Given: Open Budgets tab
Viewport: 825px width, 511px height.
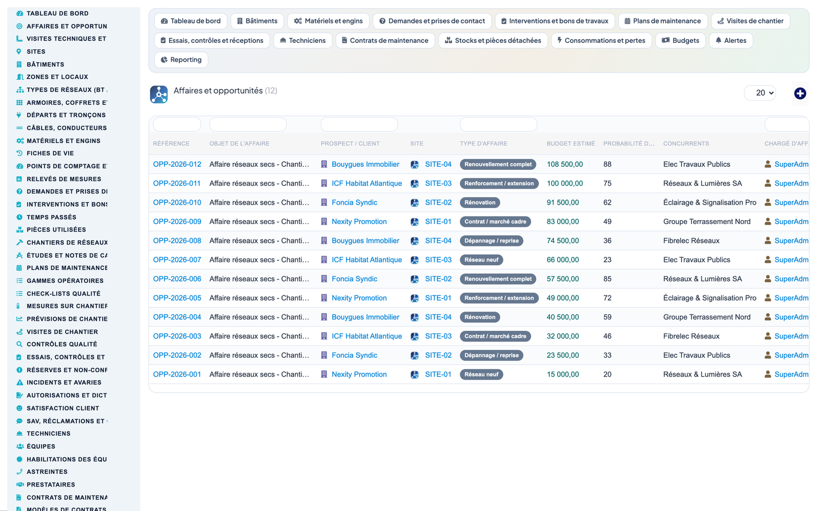Looking at the screenshot, I should pos(680,41).
